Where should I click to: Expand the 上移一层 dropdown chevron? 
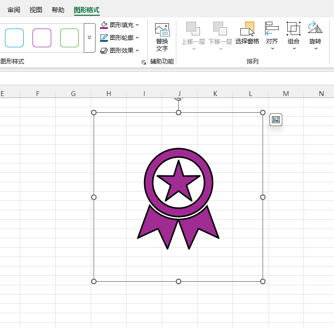[194, 49]
